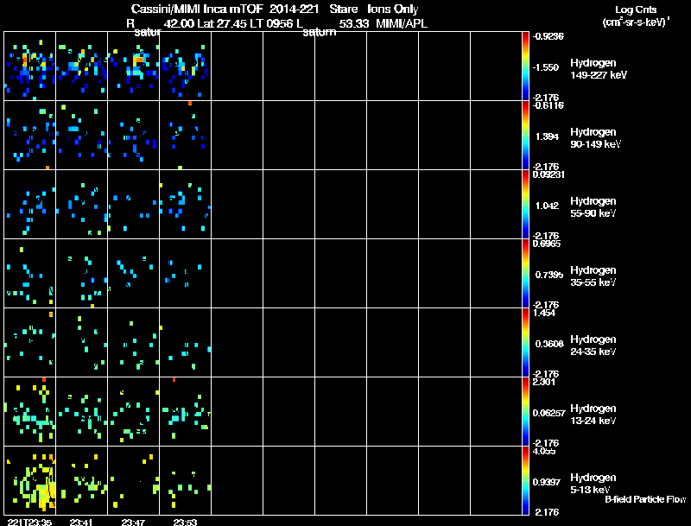Inspect the 5-13 keV panel at 23:41

click(81, 481)
